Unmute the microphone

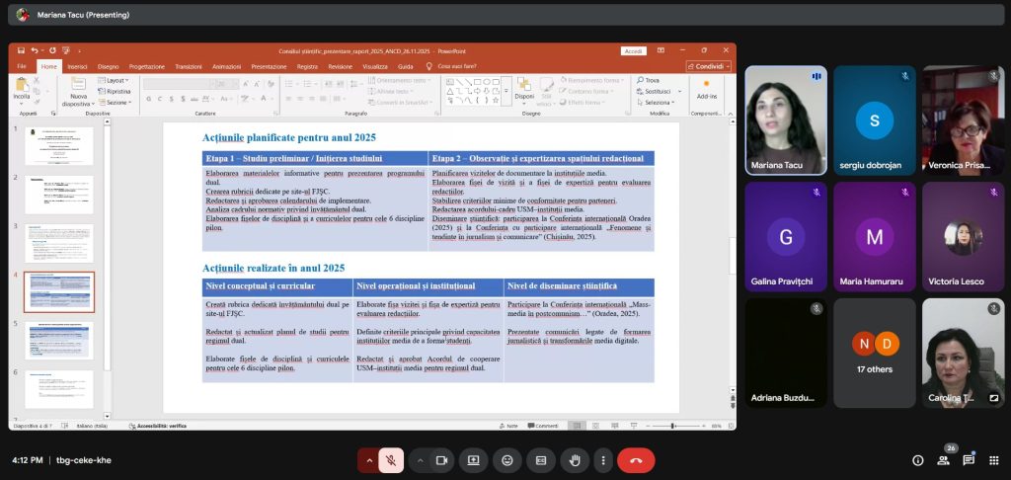tap(391, 460)
